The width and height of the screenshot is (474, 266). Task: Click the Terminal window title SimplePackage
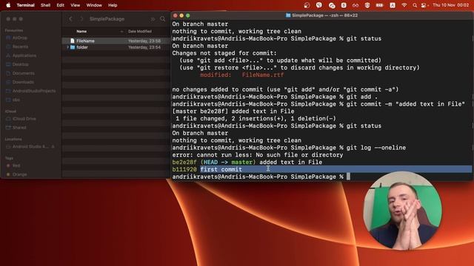tap(324, 16)
